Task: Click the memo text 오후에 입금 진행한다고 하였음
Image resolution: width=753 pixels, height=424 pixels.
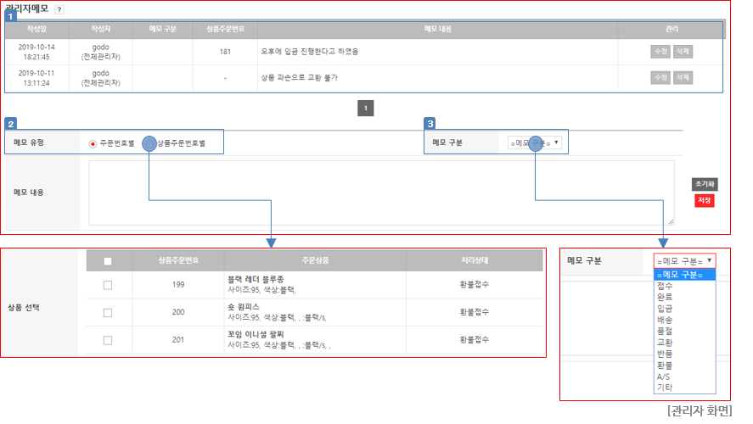Action: point(309,52)
